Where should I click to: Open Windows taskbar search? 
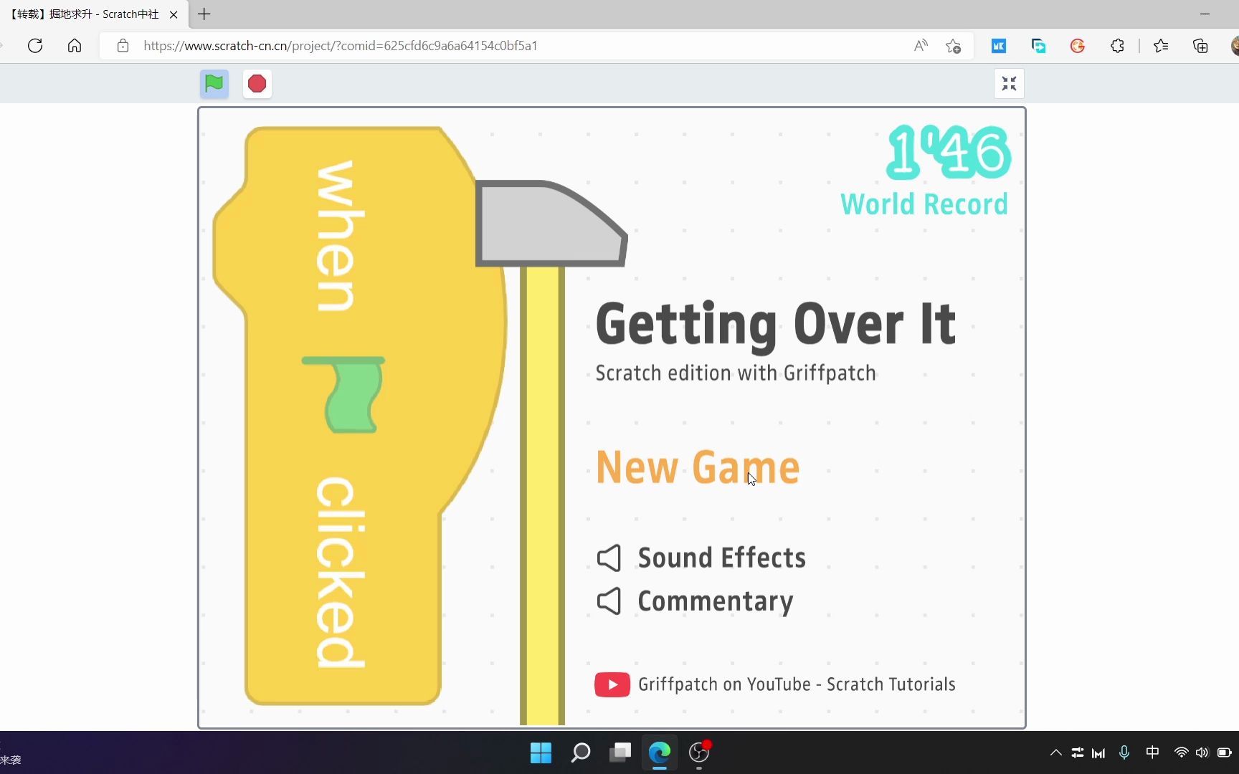click(x=580, y=752)
